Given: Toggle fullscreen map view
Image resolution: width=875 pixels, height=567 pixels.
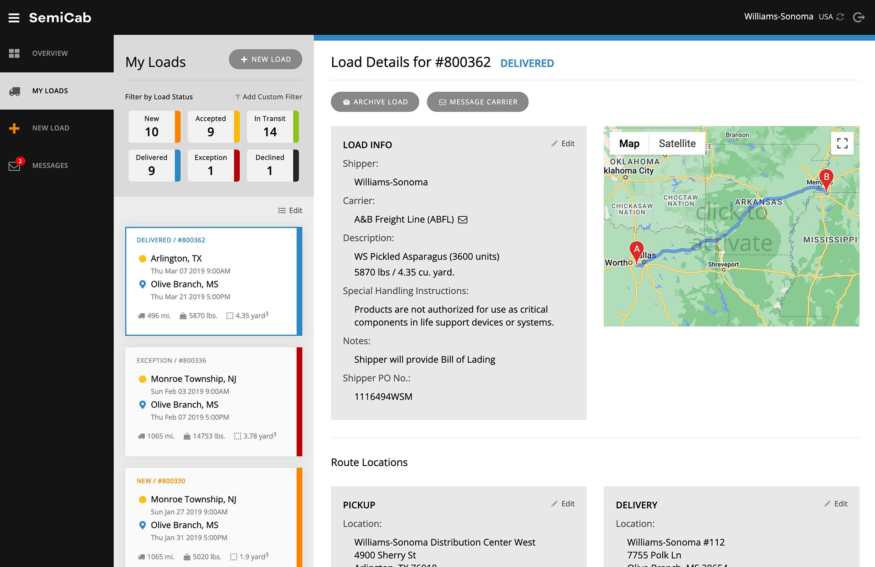Looking at the screenshot, I should point(842,143).
